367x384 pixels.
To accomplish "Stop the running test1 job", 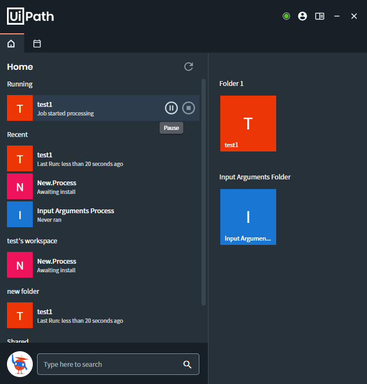I will (189, 108).
